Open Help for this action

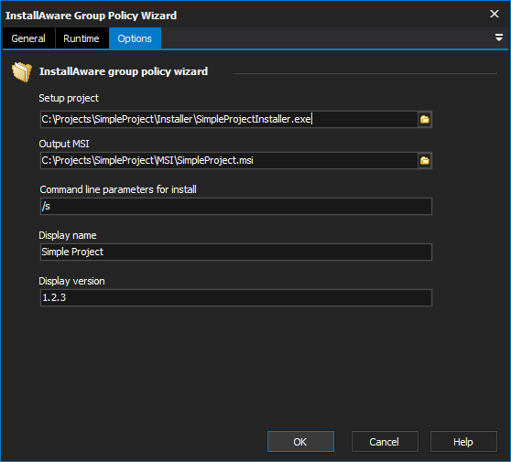[x=463, y=442]
